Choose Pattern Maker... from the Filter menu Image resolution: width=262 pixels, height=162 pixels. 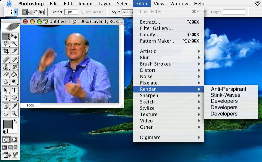pyautogui.click(x=168, y=41)
